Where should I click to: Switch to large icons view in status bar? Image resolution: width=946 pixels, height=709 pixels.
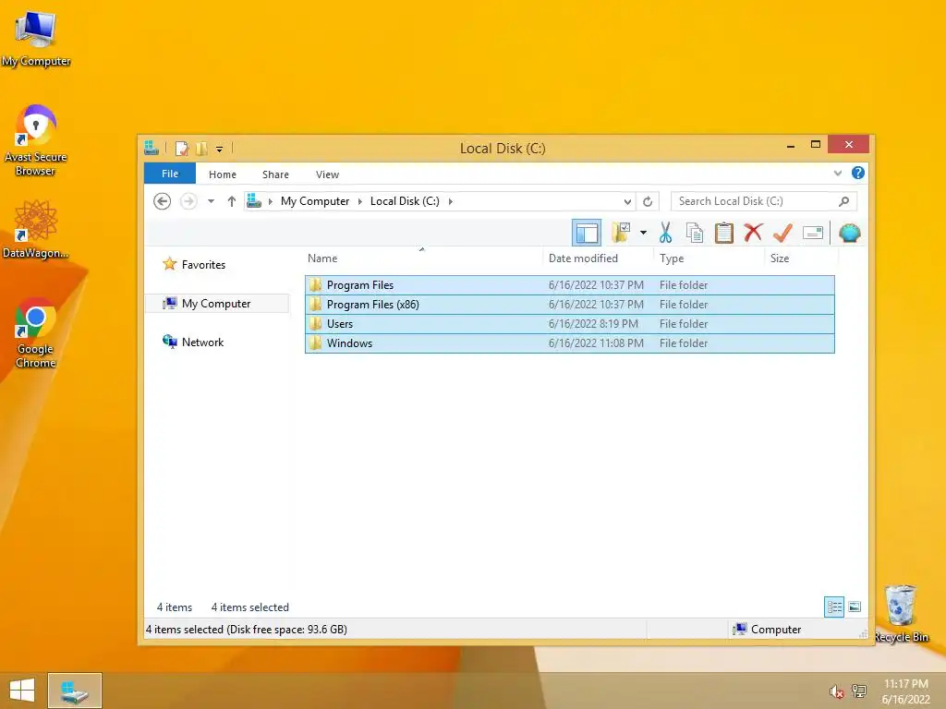point(855,607)
